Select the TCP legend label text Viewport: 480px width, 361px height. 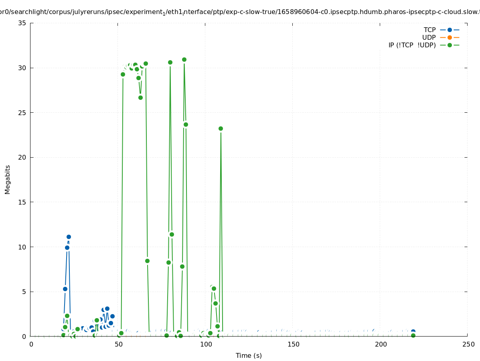(x=429, y=30)
